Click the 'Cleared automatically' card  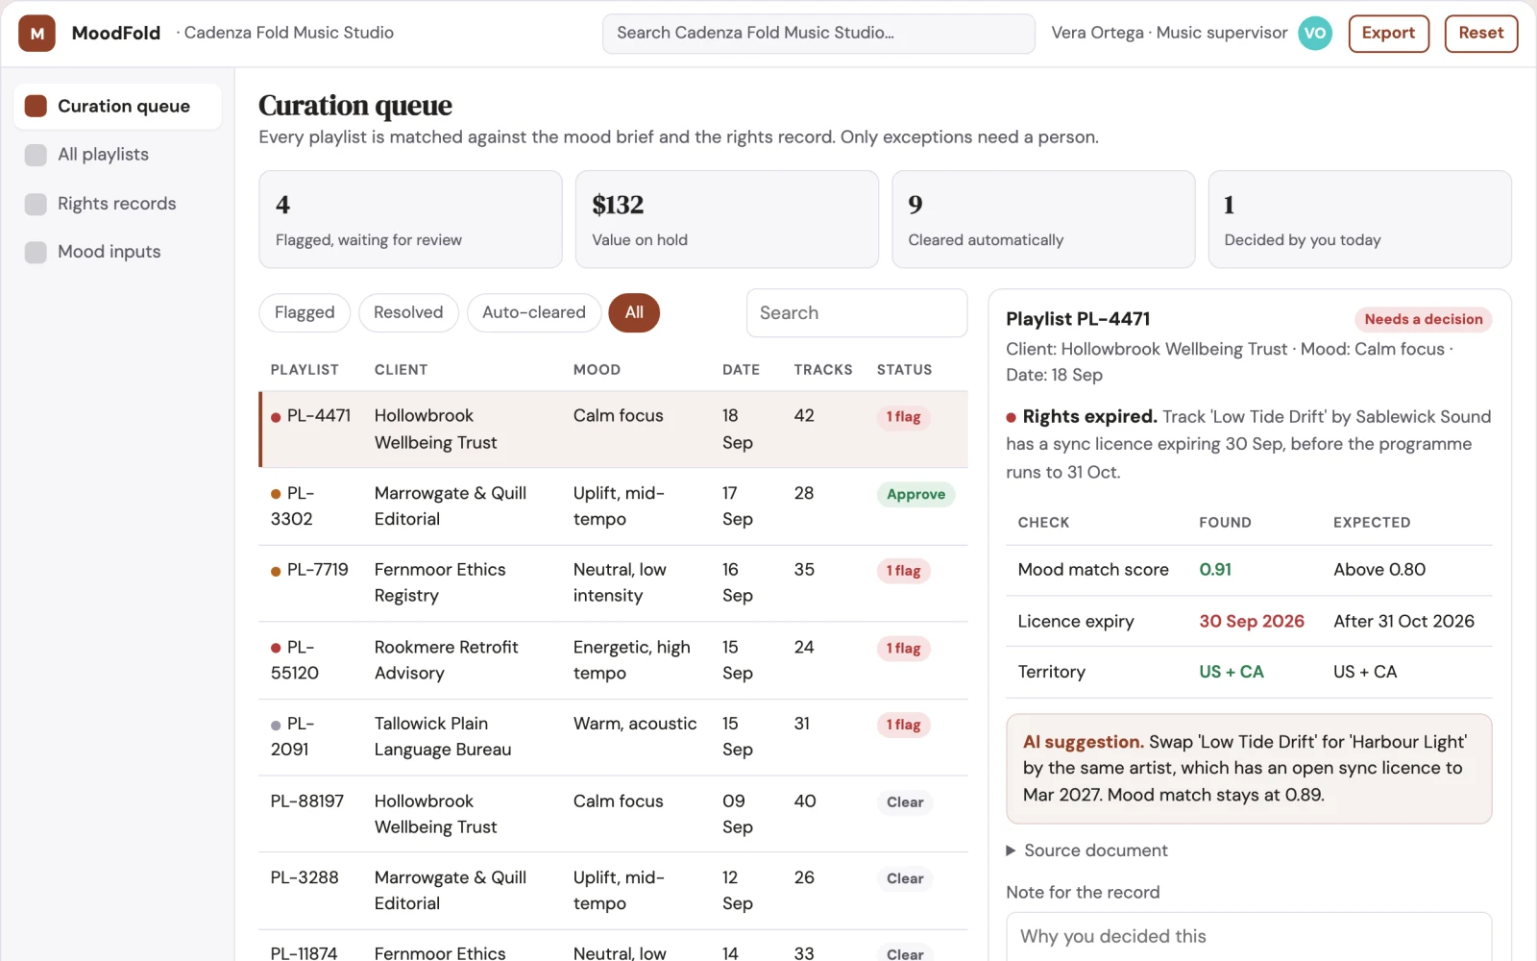[1043, 219]
